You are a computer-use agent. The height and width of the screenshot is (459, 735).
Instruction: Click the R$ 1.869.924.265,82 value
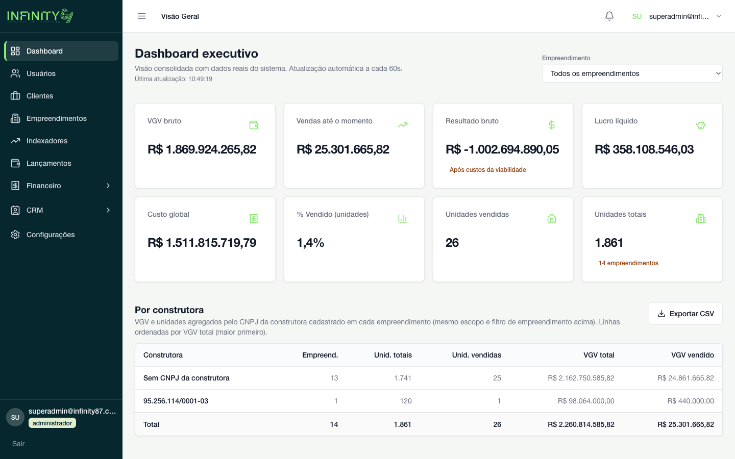tap(202, 149)
